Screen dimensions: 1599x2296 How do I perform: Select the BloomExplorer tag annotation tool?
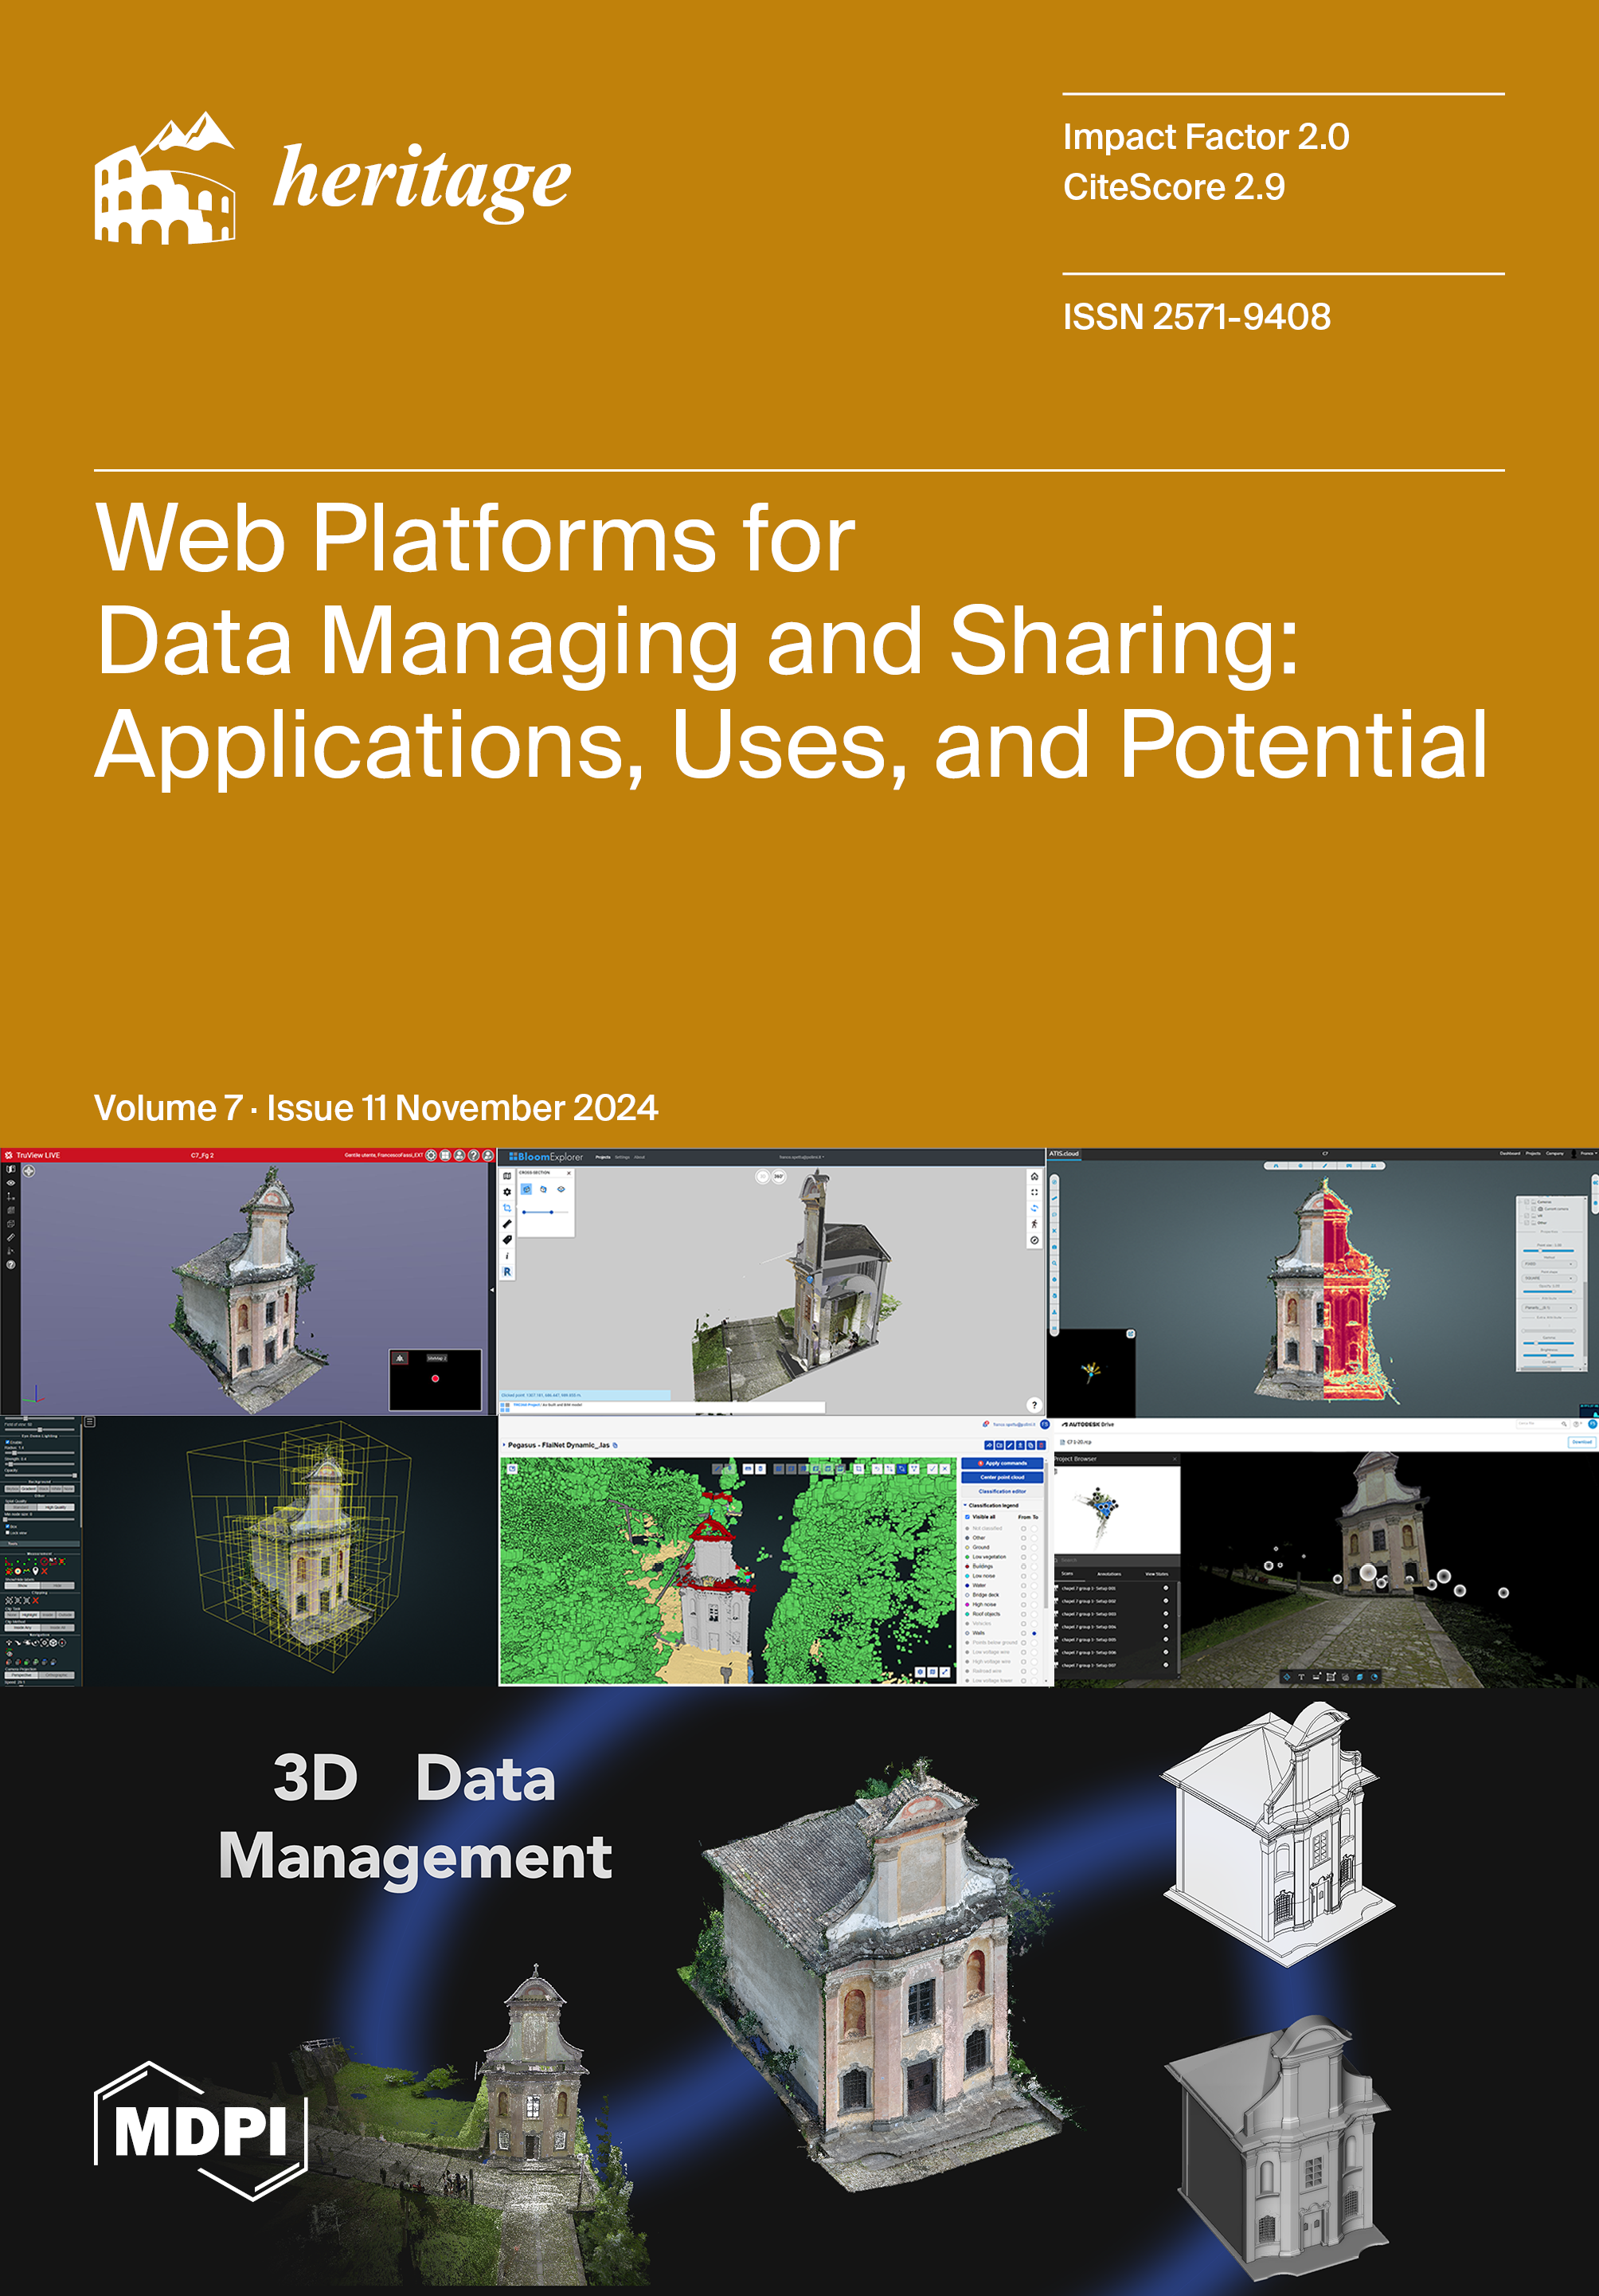508,1240
